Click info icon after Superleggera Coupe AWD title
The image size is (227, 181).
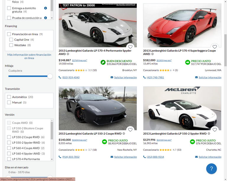153,54
